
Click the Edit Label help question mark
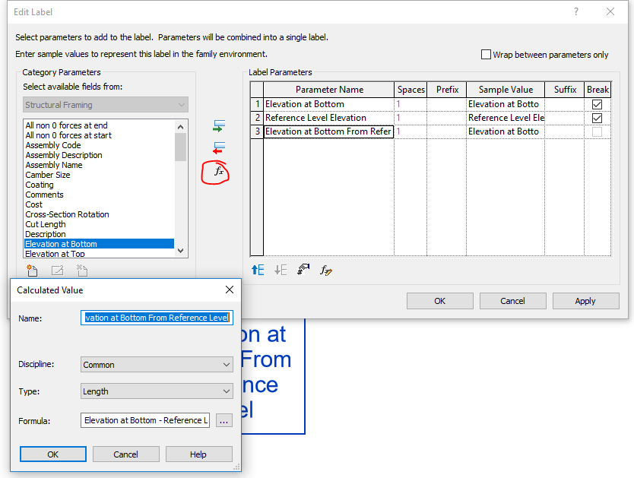576,11
